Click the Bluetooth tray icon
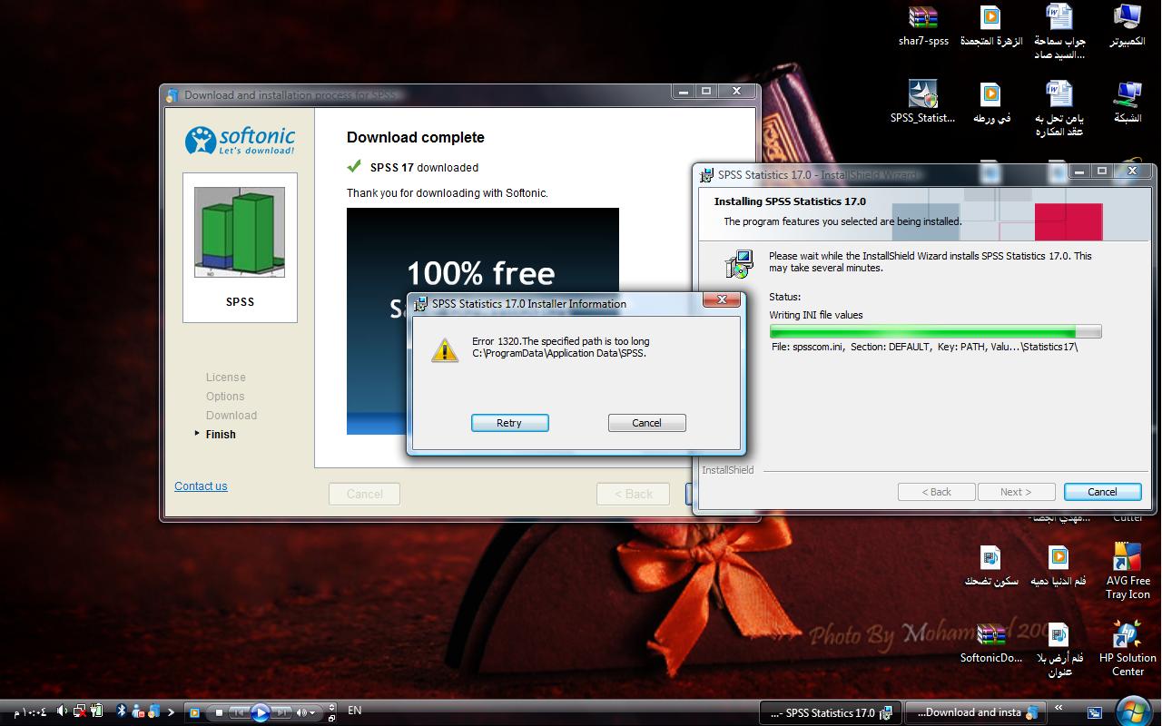The height and width of the screenshot is (726, 1162). pos(122,711)
